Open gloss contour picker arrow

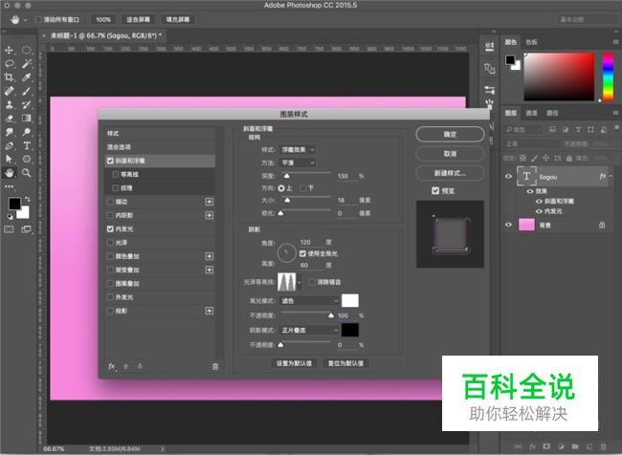300,282
